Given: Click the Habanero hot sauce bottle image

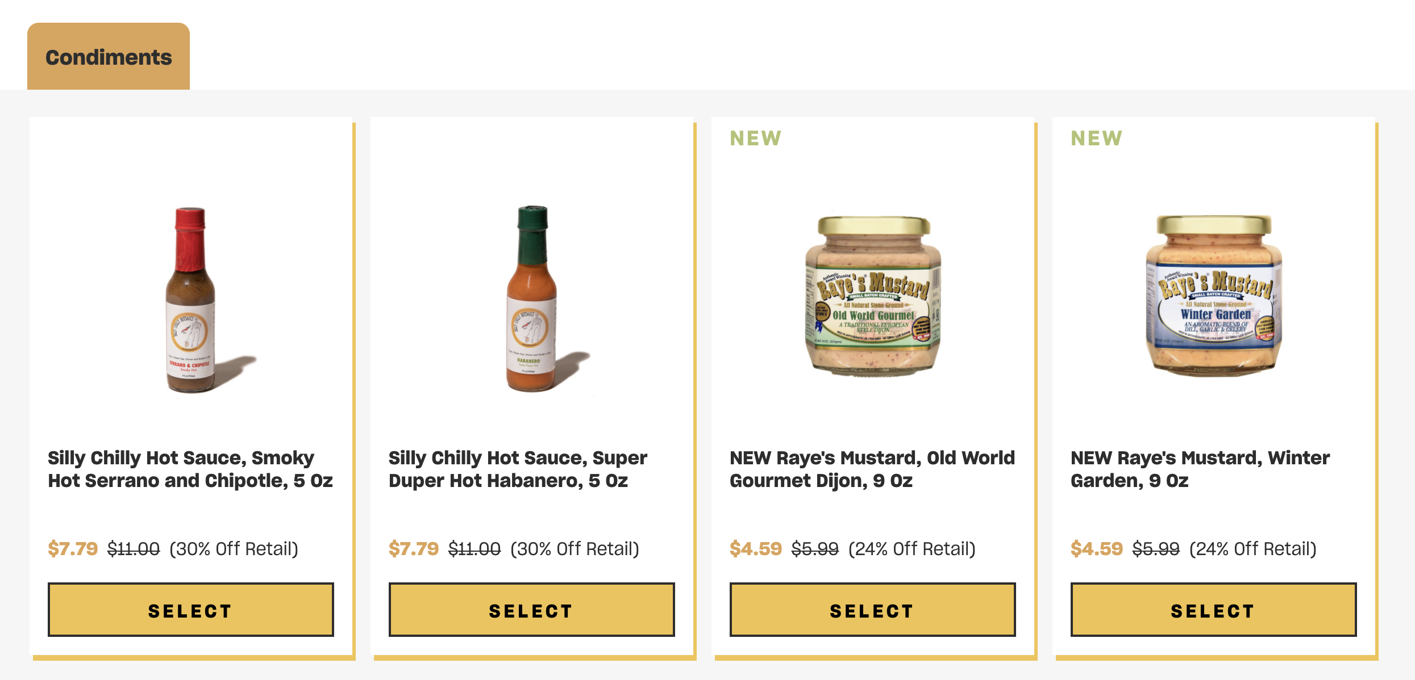Looking at the screenshot, I should 531,299.
